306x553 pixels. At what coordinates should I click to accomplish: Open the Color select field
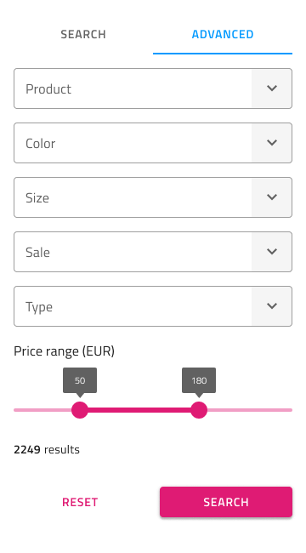(153, 143)
